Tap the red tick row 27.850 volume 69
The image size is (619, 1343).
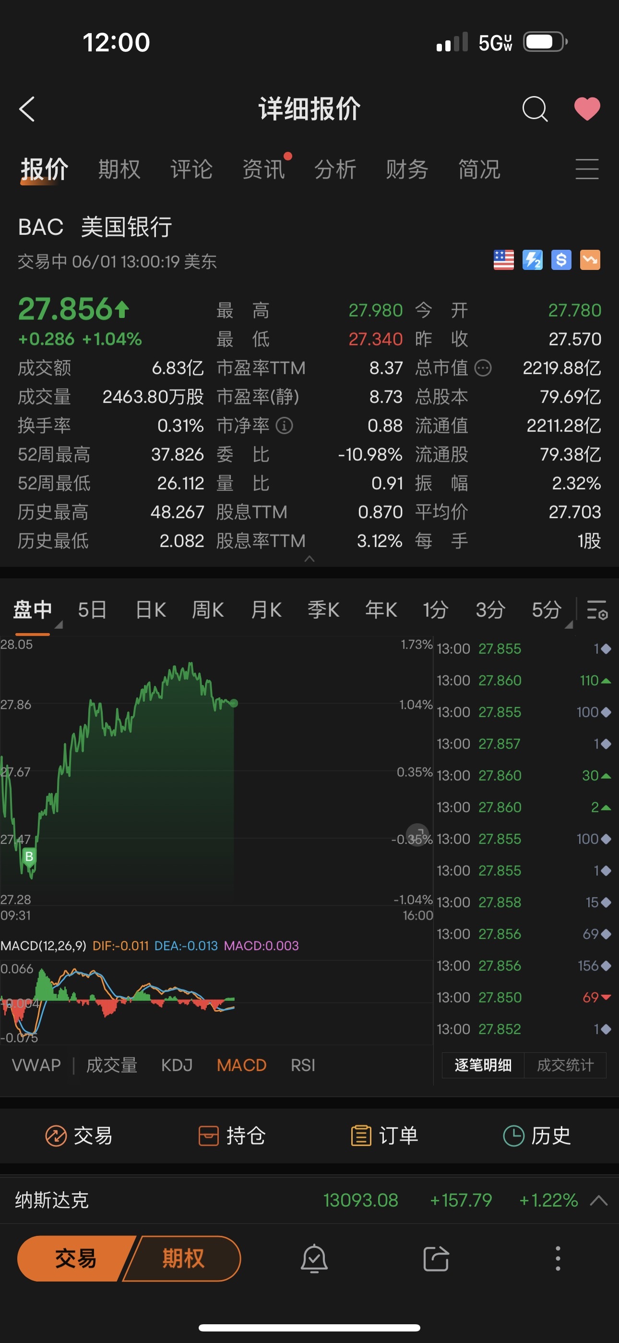(x=524, y=997)
